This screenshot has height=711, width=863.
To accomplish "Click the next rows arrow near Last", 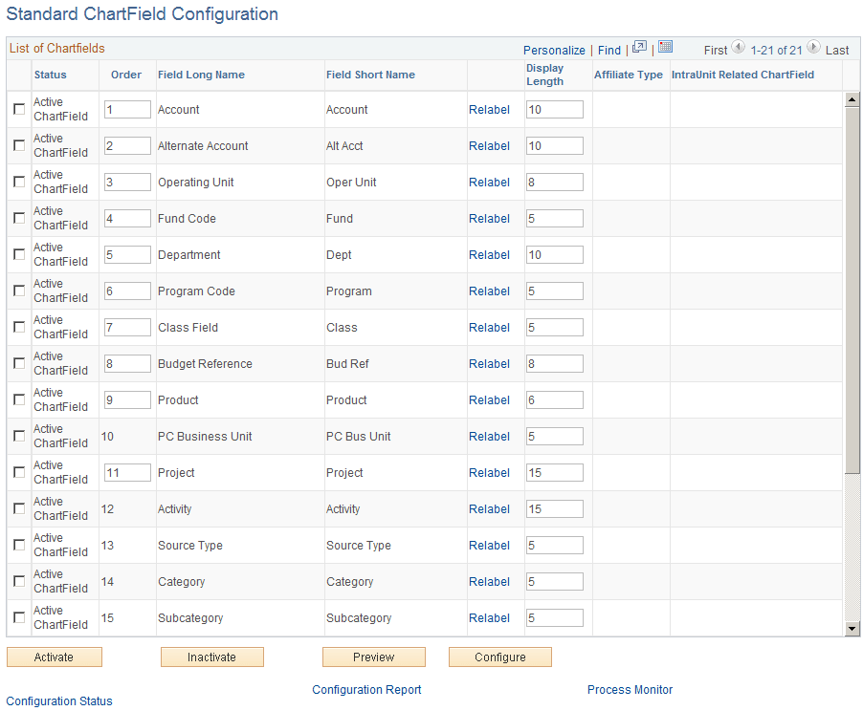I will point(812,49).
